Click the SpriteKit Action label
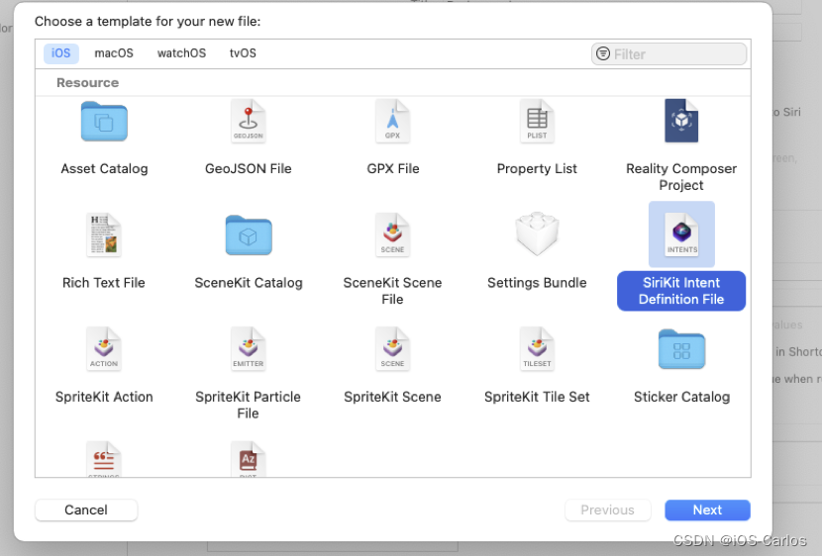The width and height of the screenshot is (822, 556). 104,397
